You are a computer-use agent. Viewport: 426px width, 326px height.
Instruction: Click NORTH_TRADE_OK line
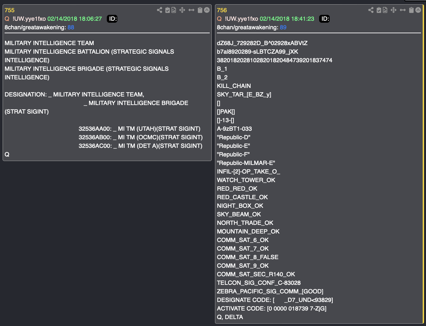tap(245, 223)
